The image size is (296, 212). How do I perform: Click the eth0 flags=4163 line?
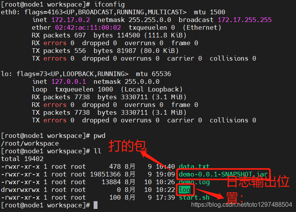click(113, 12)
